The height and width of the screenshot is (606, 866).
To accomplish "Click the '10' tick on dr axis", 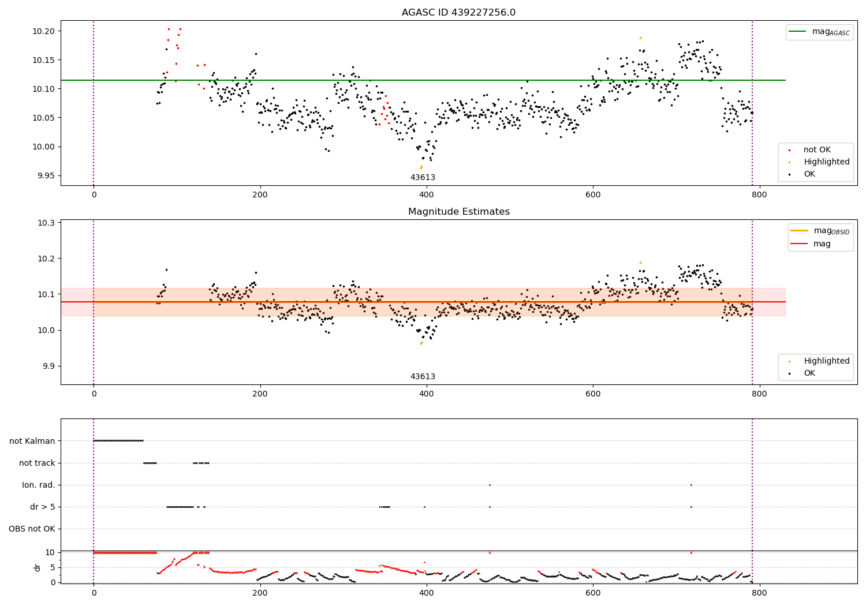I will point(50,552).
